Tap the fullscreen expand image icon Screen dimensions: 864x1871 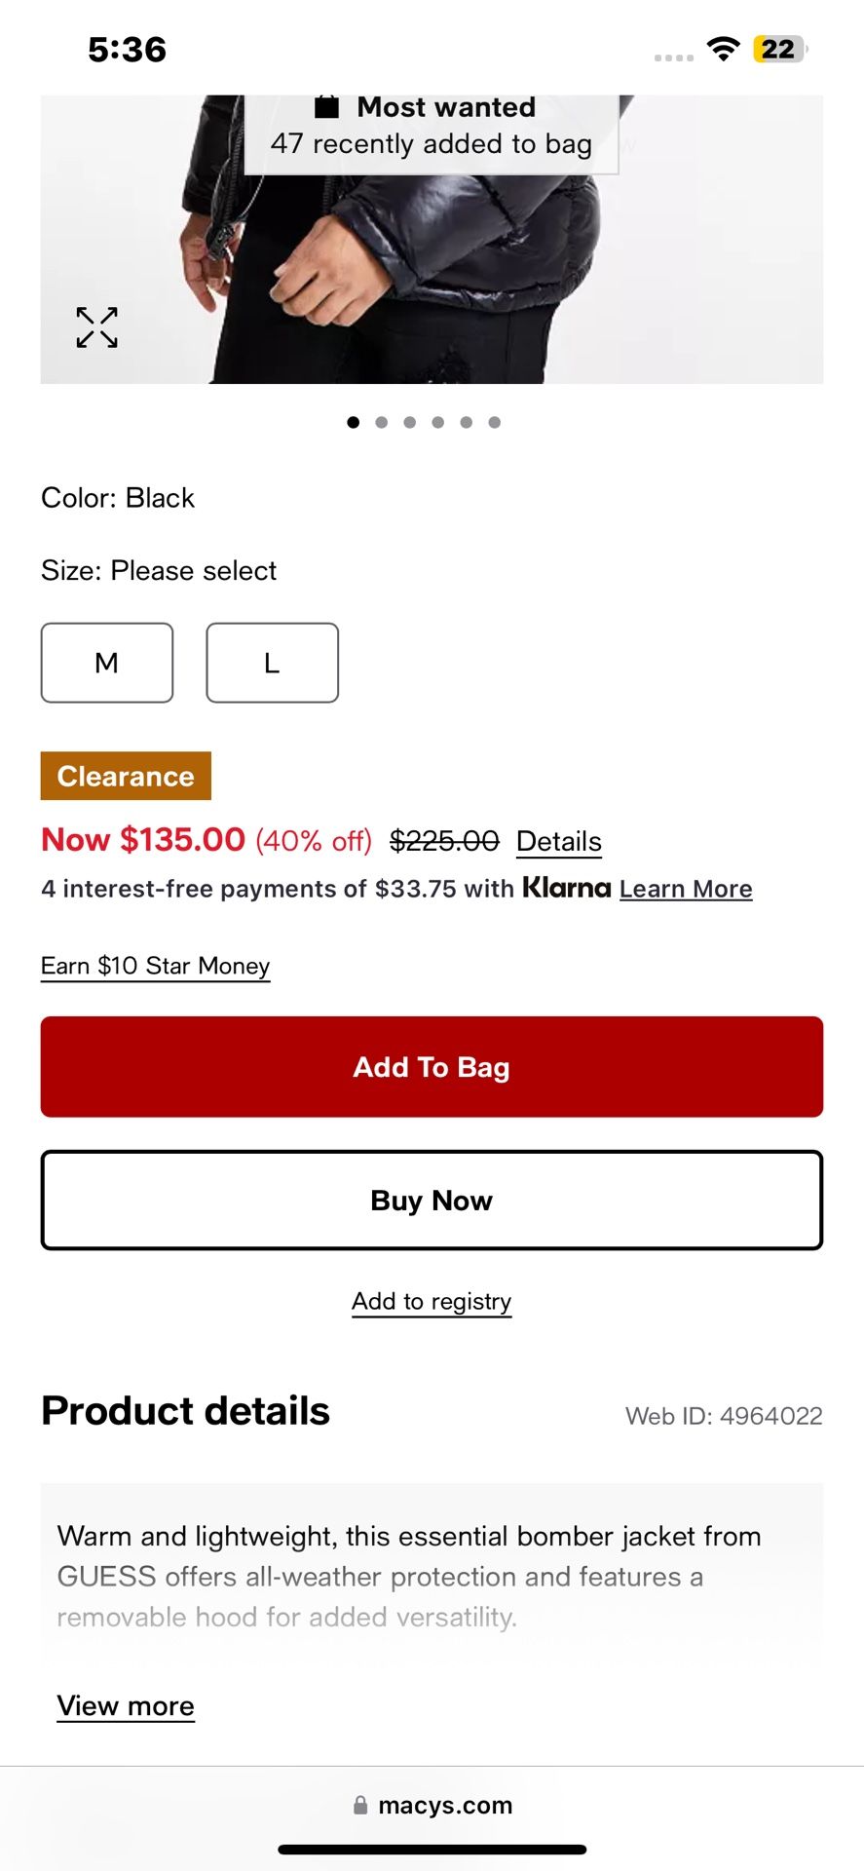pyautogui.click(x=97, y=327)
